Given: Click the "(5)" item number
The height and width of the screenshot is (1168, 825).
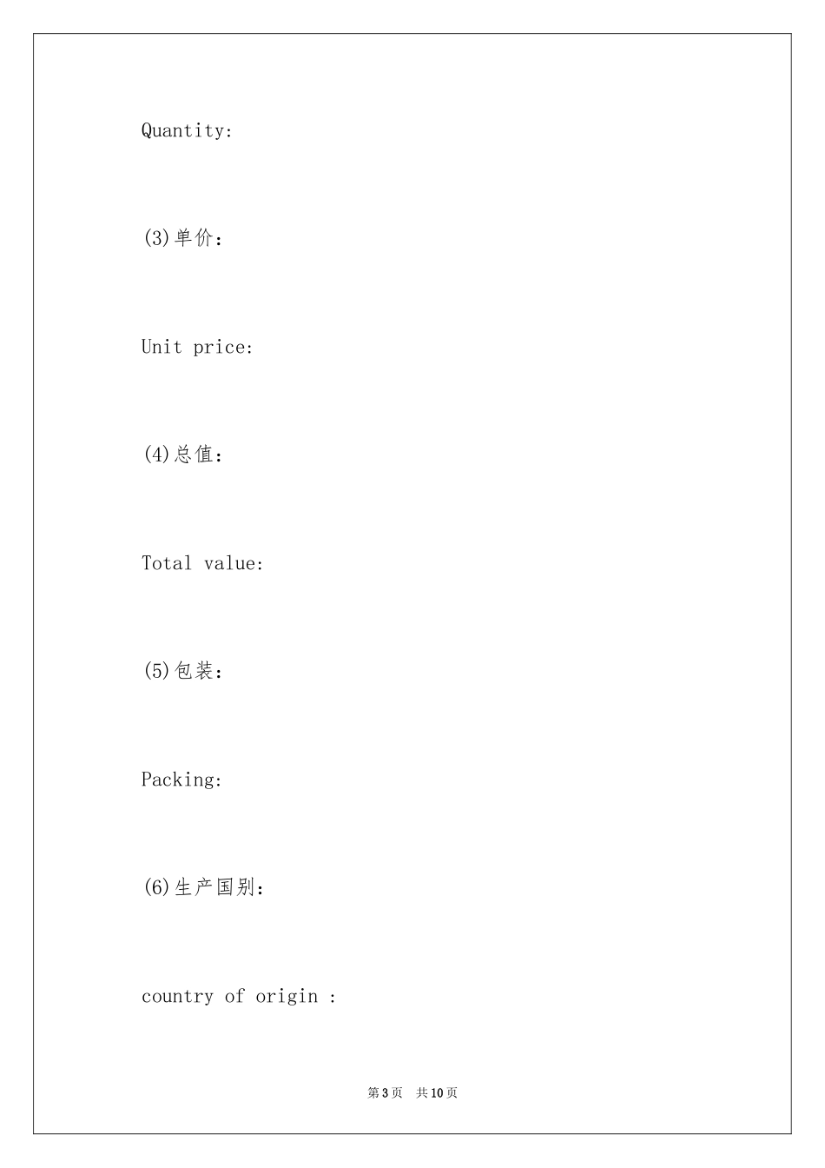Looking at the screenshot, I should 156,671.
